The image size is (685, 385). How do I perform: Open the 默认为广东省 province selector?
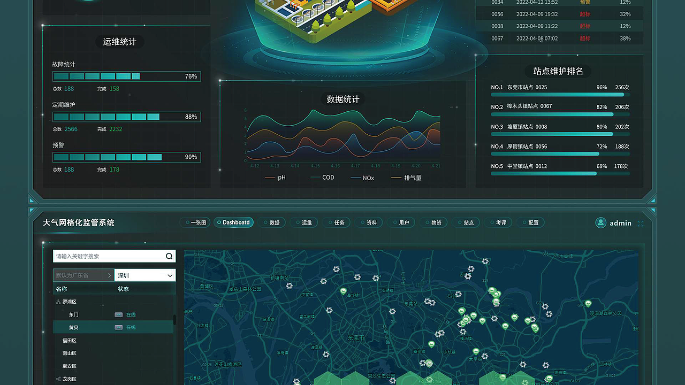point(83,275)
